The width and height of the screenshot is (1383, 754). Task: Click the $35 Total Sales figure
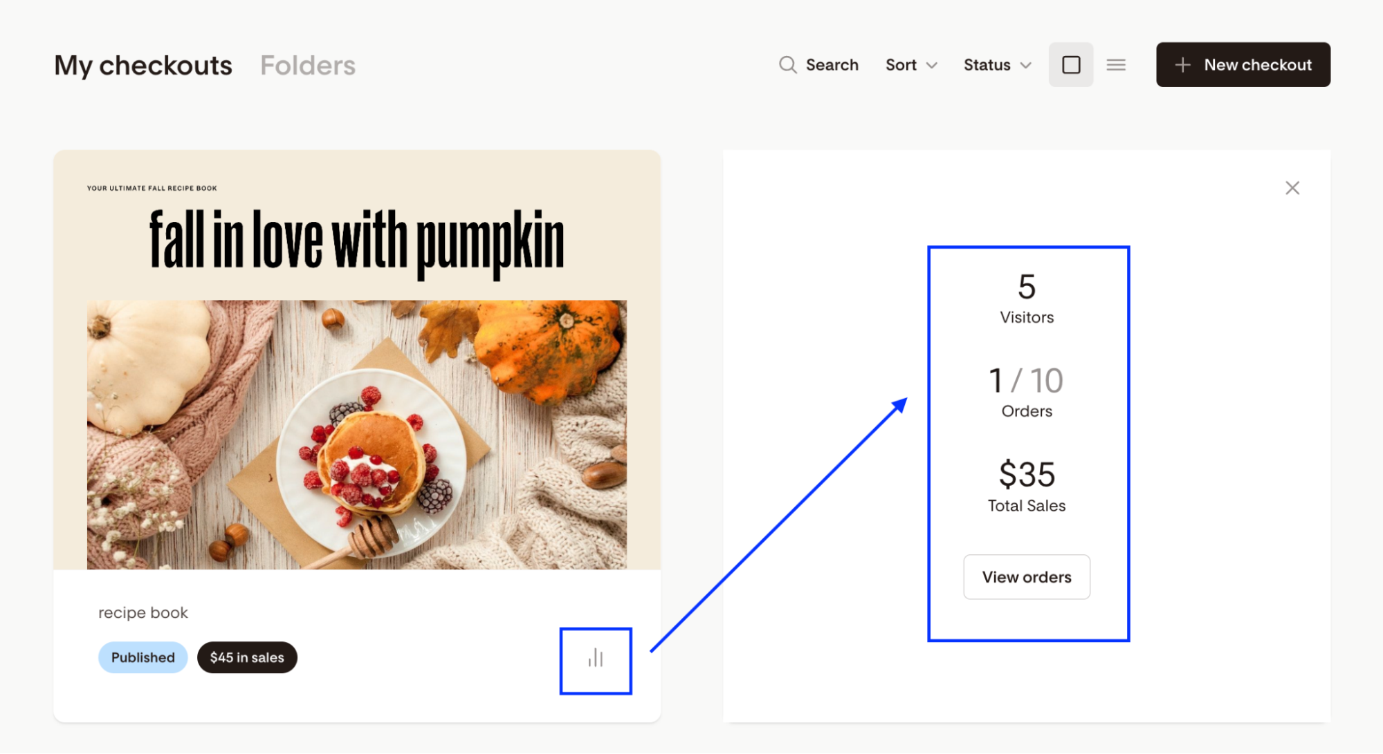pos(1026,475)
